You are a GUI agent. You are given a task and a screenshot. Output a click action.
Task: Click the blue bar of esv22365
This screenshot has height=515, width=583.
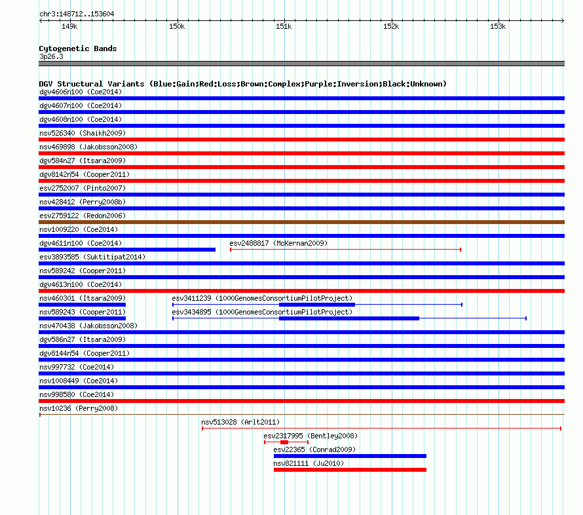tap(350, 456)
